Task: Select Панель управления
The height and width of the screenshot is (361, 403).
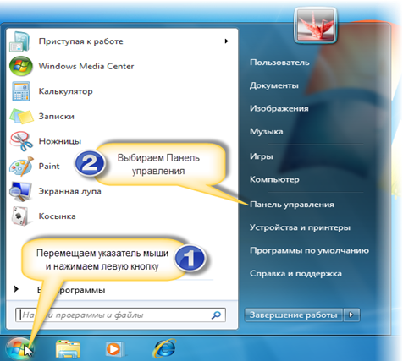Action: click(292, 205)
